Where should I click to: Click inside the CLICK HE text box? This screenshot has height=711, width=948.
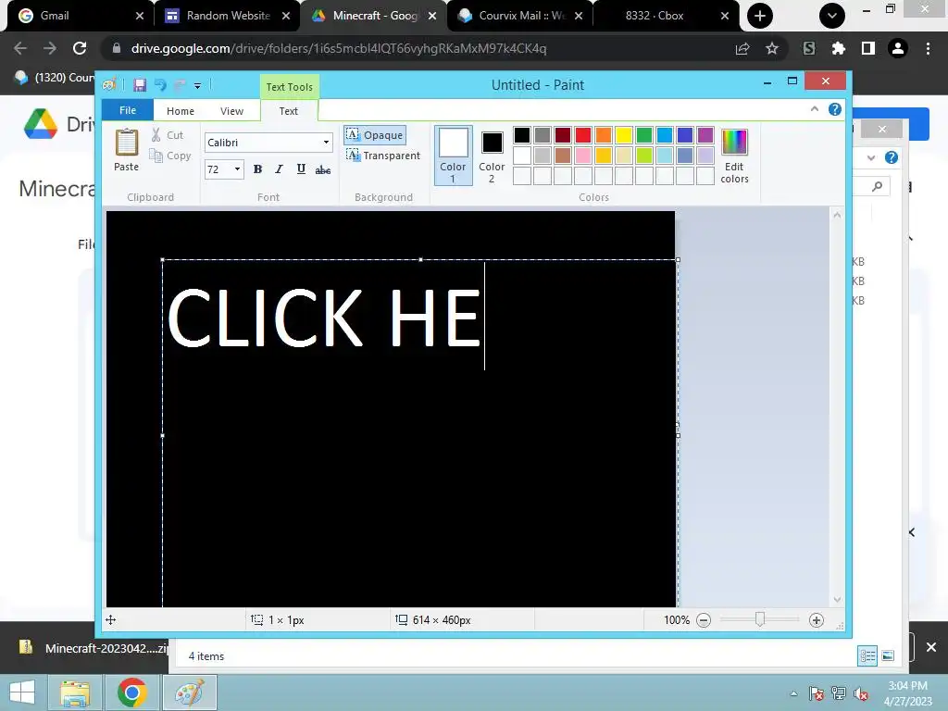pos(419,433)
